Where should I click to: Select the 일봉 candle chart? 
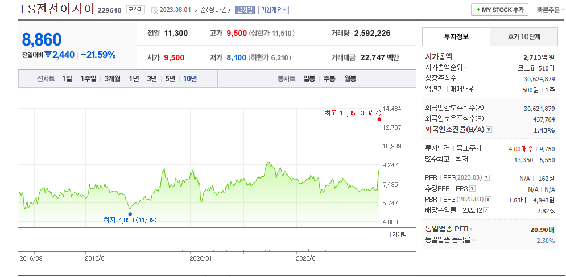tap(309, 78)
